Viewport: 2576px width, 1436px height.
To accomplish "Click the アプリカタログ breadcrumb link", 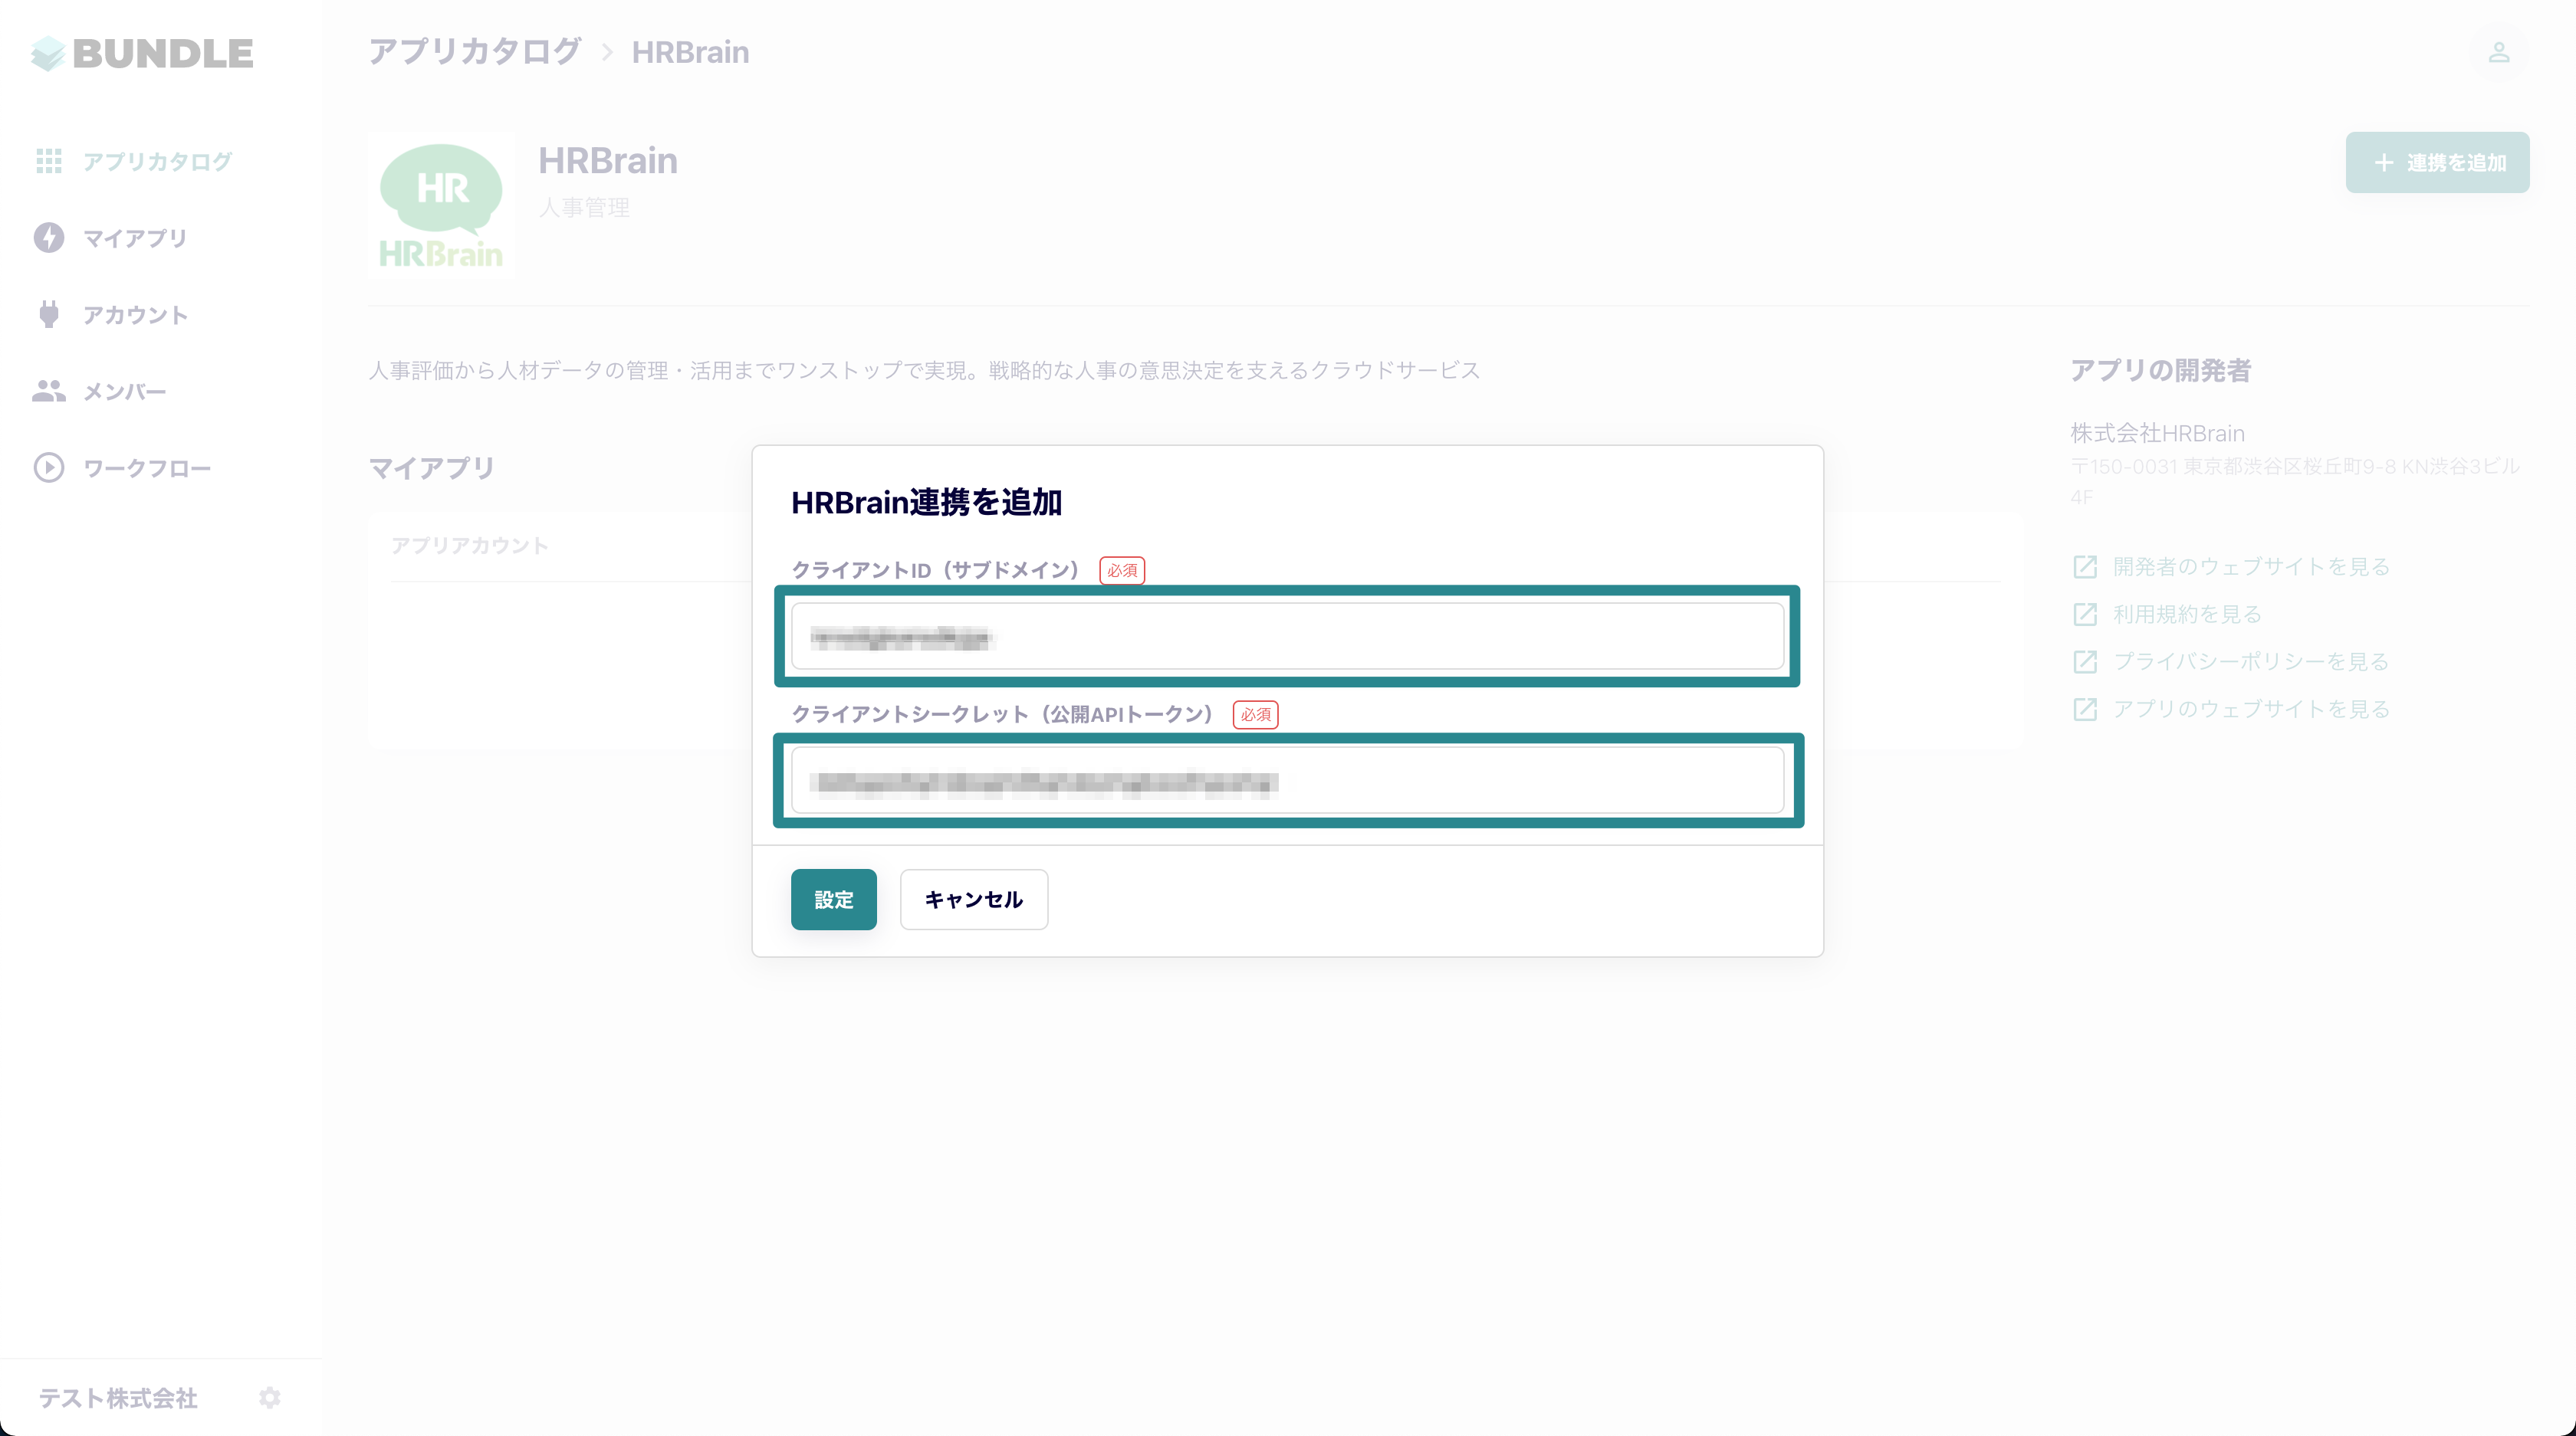I will point(475,52).
